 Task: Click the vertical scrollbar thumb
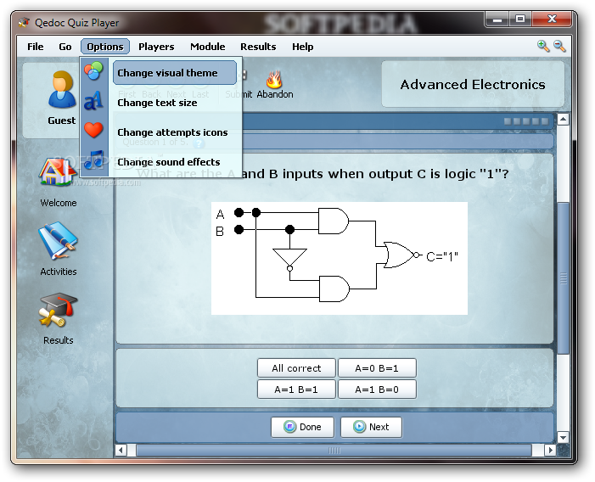(x=563, y=278)
